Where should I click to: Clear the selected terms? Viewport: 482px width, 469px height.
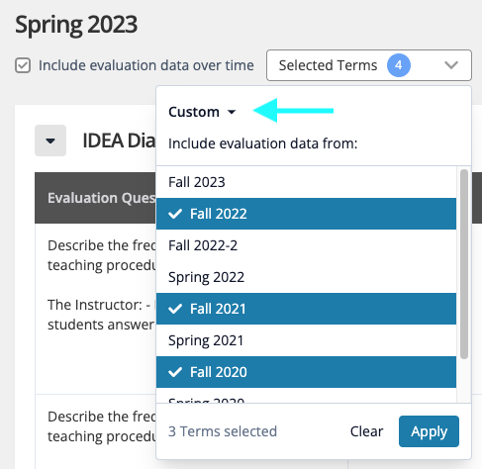click(366, 431)
